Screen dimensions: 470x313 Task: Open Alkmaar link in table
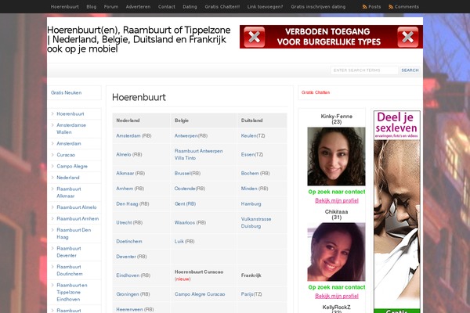coord(125,174)
